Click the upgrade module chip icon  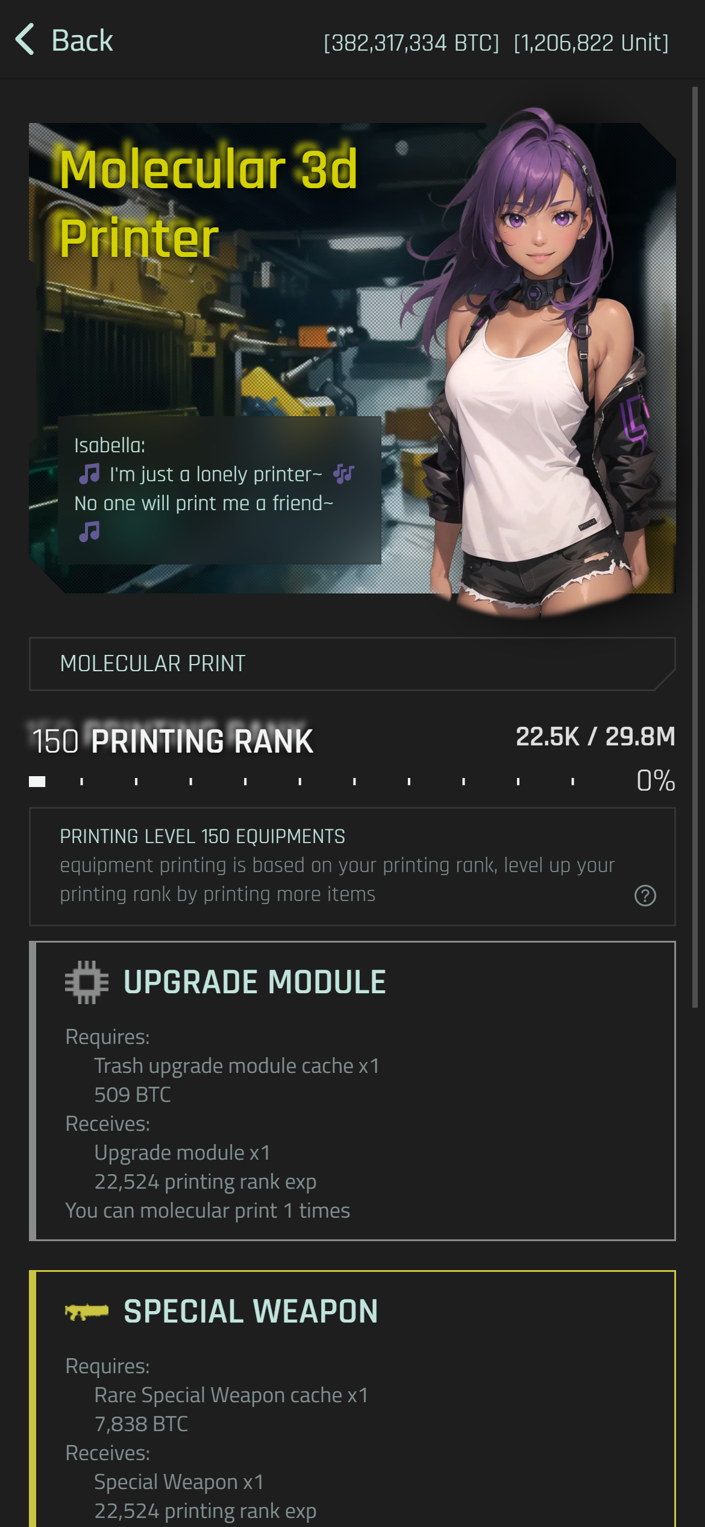pos(87,982)
